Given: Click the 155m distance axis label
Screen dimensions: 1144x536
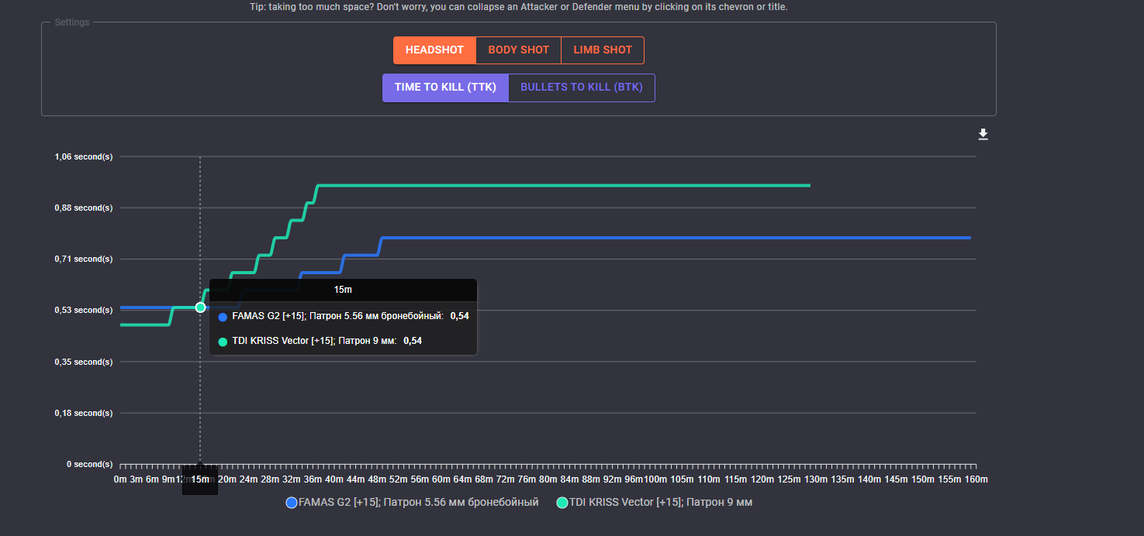Looking at the screenshot, I should [x=949, y=479].
